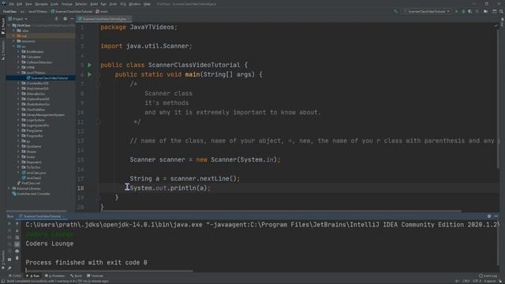Click the Project panel settings gear
Image resolution: width=505 pixels, height=284 pixels.
point(65,19)
